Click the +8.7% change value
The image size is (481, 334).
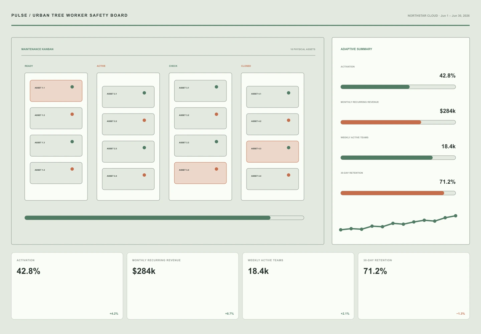(x=229, y=314)
